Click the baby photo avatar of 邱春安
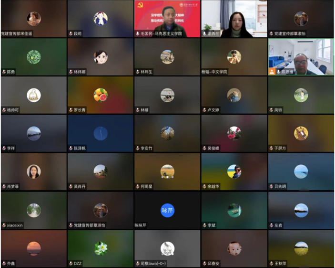 (x=234, y=248)
